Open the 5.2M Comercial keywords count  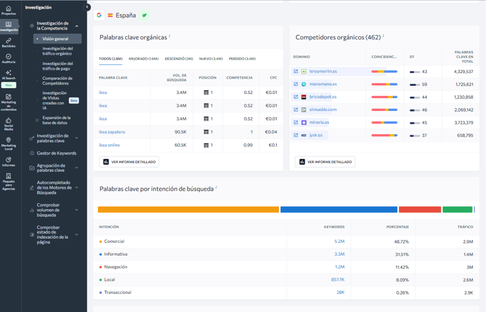pyautogui.click(x=339, y=241)
